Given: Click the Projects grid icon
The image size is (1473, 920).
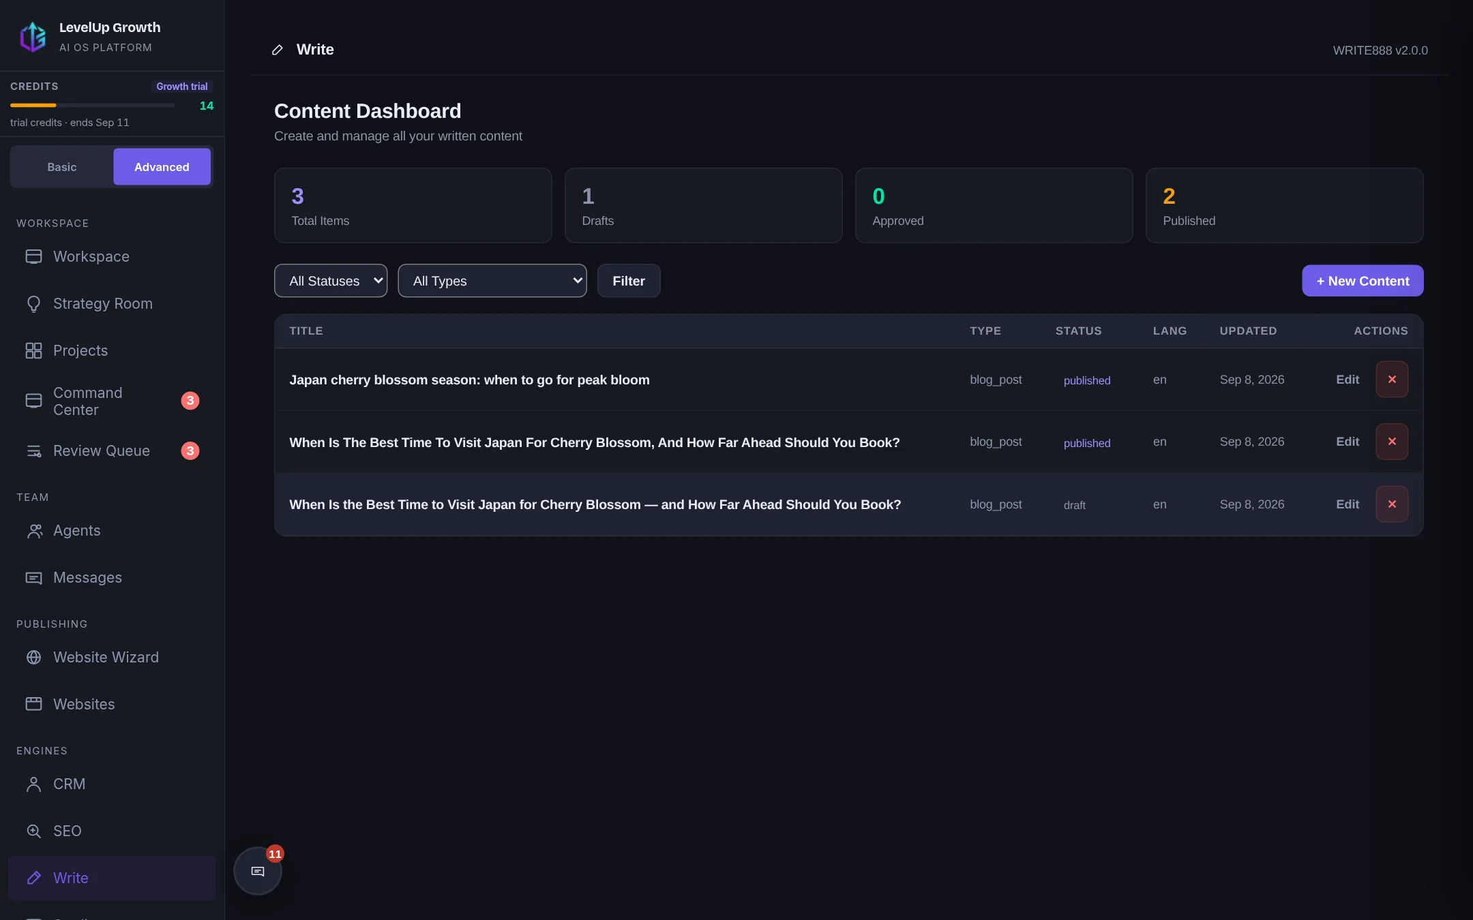Looking at the screenshot, I should tap(33, 350).
